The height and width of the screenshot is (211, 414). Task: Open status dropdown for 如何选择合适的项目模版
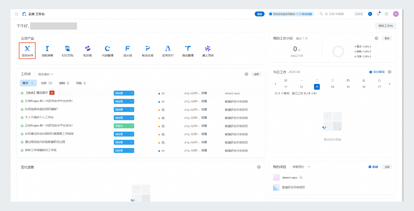(x=124, y=110)
